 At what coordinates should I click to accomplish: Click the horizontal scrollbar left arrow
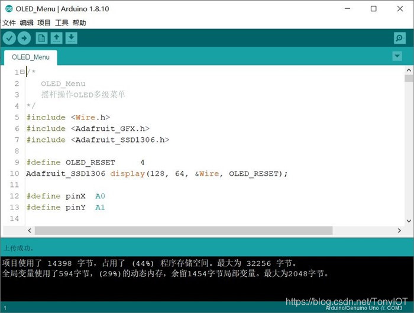(30, 231)
